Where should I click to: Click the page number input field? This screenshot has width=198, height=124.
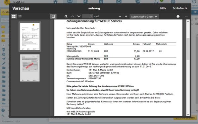[x=88, y=16]
